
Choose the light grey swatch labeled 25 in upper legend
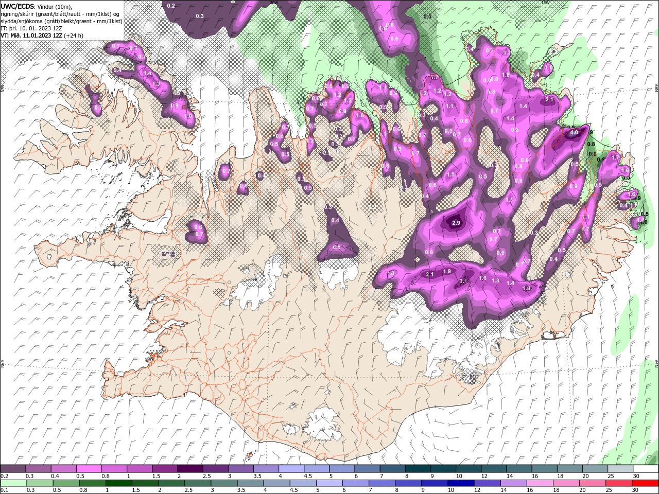pyautogui.click(x=620, y=469)
